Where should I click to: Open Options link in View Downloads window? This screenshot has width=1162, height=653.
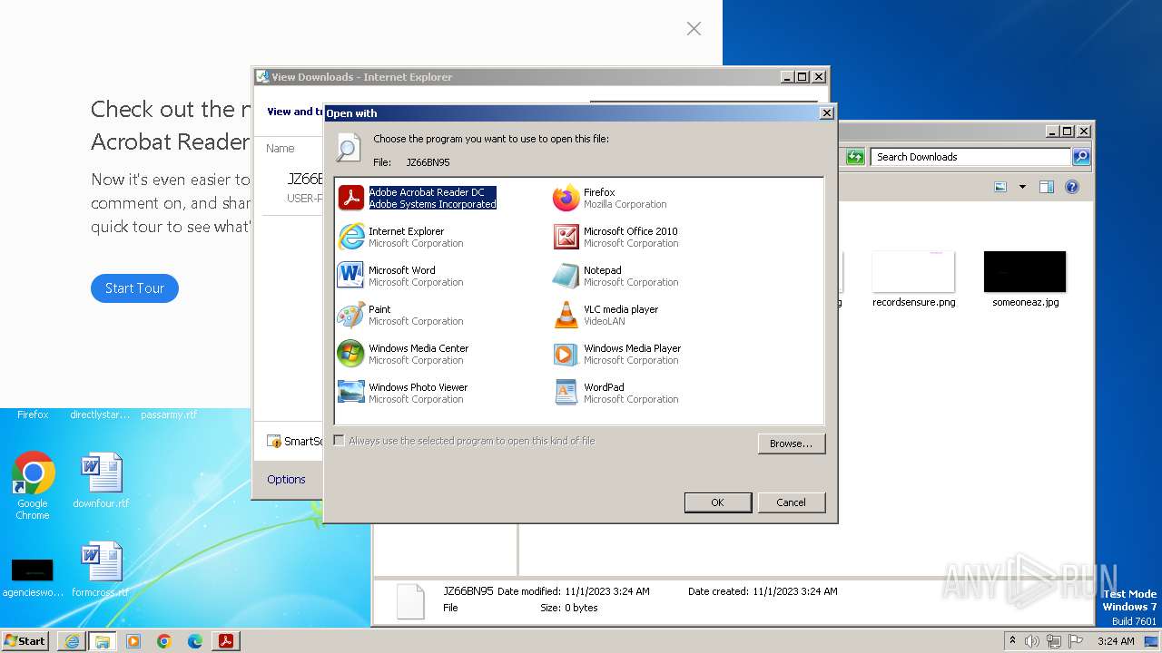286,480
